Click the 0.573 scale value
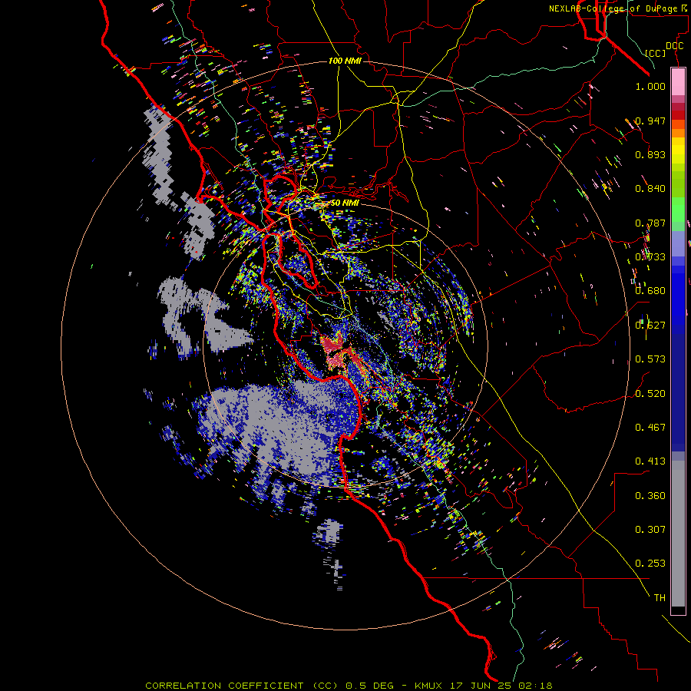This screenshot has width=691, height=691. click(650, 359)
